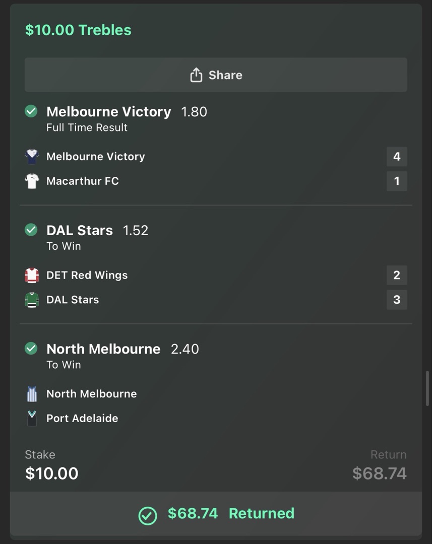Click the Share button
Viewport: 432px width, 544px height.
216,75
